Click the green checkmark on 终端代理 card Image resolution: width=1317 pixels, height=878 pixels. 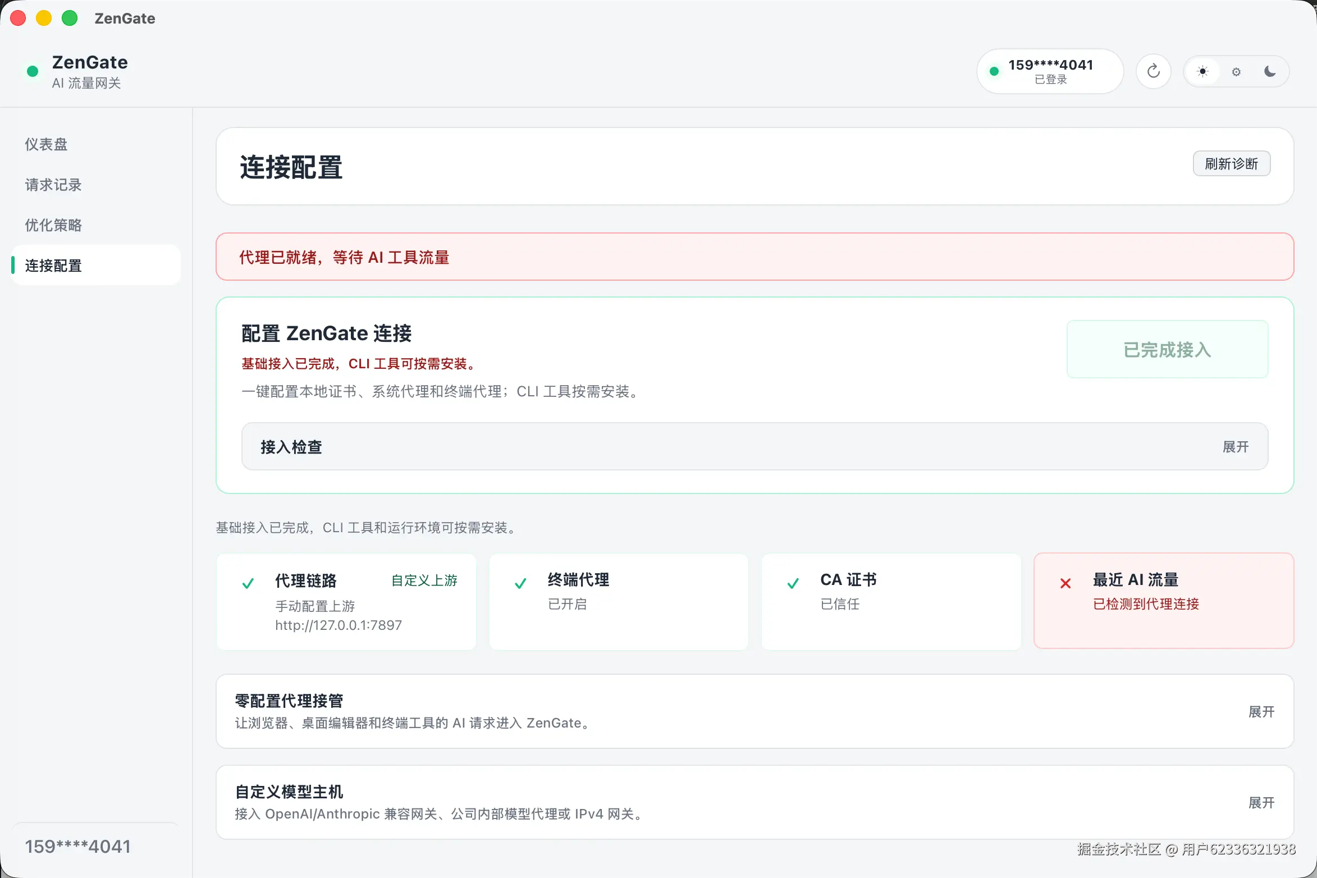(520, 583)
